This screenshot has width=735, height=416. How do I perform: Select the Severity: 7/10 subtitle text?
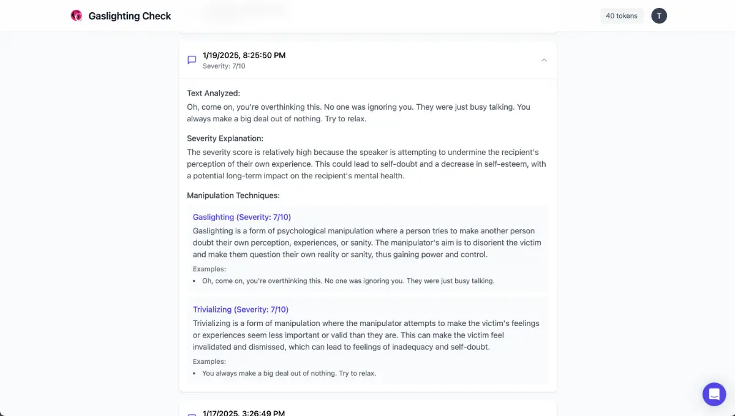coord(224,66)
